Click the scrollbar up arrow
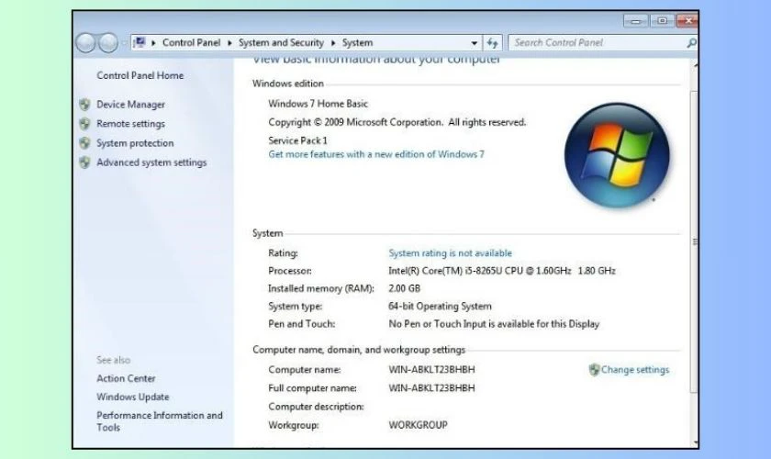This screenshot has height=459, width=771. pos(695,64)
